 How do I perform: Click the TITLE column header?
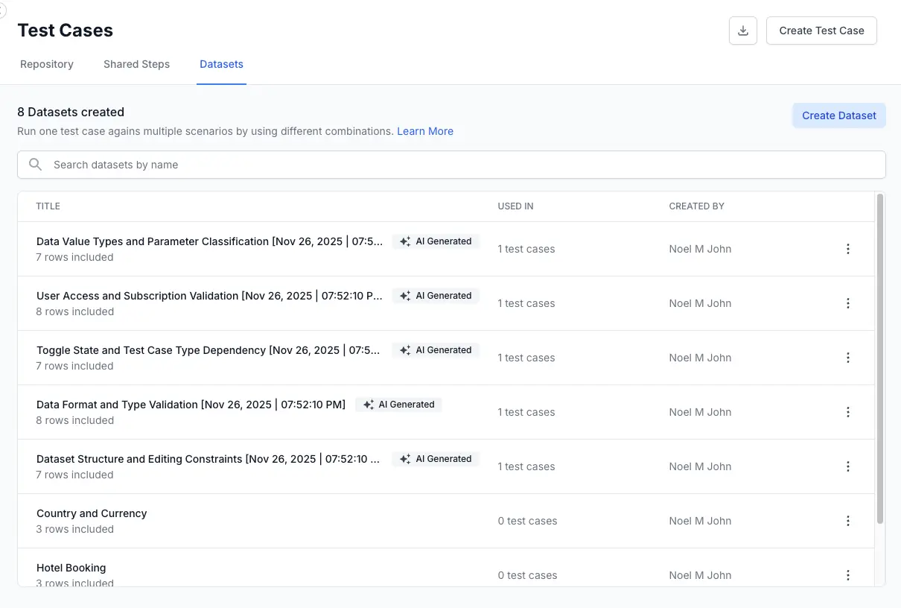point(48,206)
